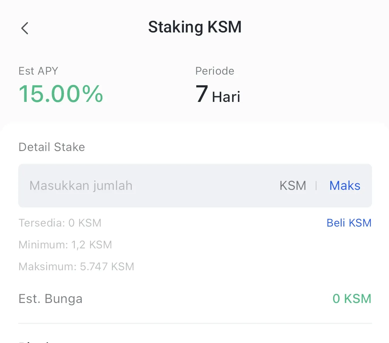Select the Maks link to stake maximum amount
Image resolution: width=389 pixels, height=343 pixels.
pyautogui.click(x=345, y=185)
